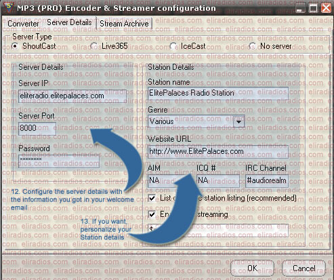Select the No server option

tap(253, 46)
